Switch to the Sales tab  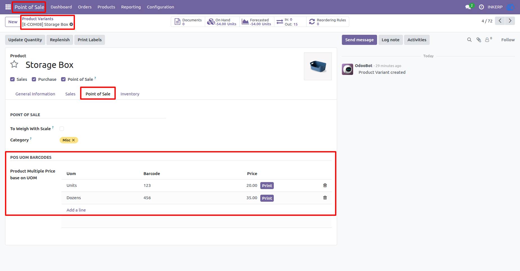[x=70, y=94]
